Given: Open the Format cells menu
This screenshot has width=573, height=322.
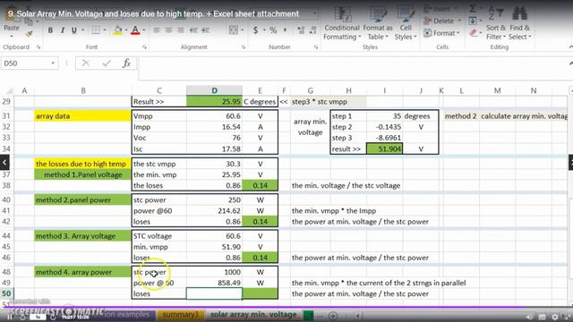Looking at the screenshot, I should point(442,33).
